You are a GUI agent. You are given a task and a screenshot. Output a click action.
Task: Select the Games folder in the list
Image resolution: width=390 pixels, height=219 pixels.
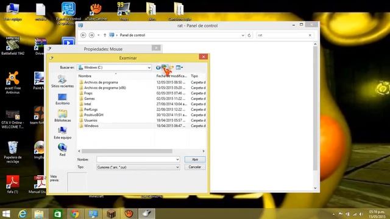click(x=87, y=99)
